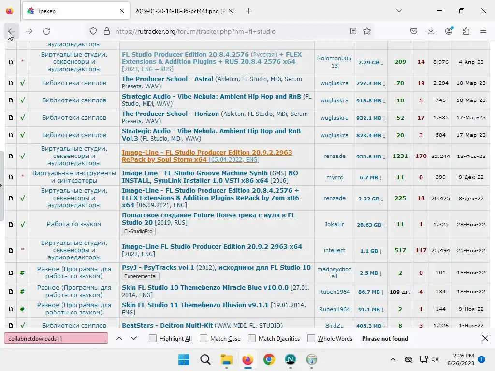This screenshot has width=495, height=371.
Task: Open Работа со звуком forum category
Action: tap(74, 224)
